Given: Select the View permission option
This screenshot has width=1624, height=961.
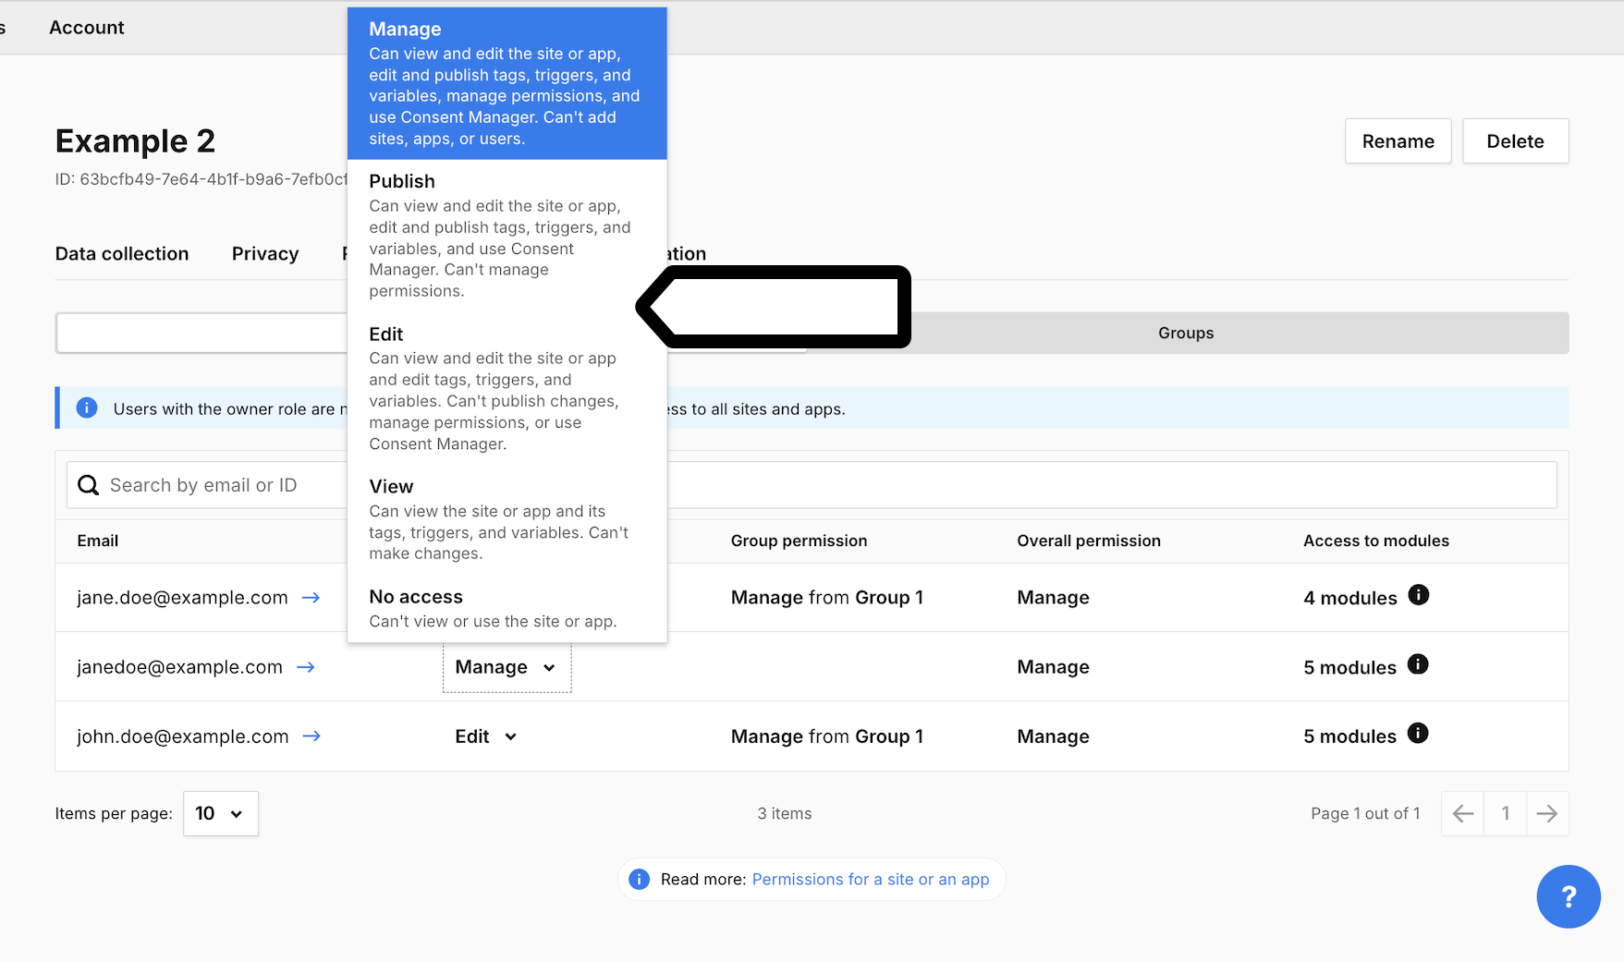Looking at the screenshot, I should (x=507, y=519).
